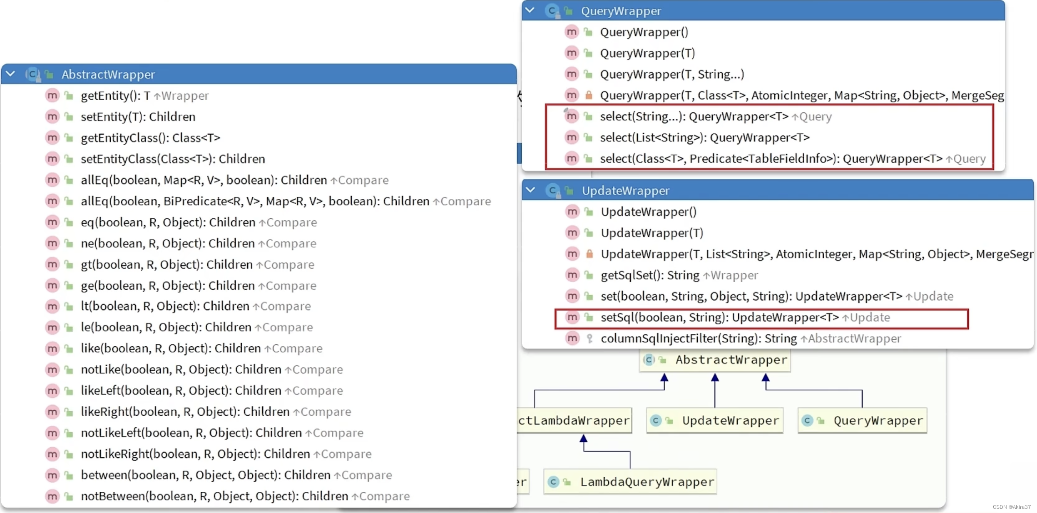
Task: Click the ↑Compare link after eq method
Action: click(x=288, y=222)
